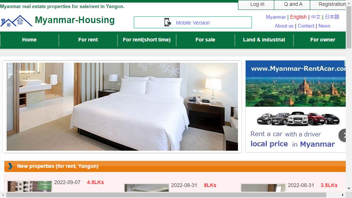Click the hotel bedroom banner image
352x198 pixels.
click(x=122, y=107)
